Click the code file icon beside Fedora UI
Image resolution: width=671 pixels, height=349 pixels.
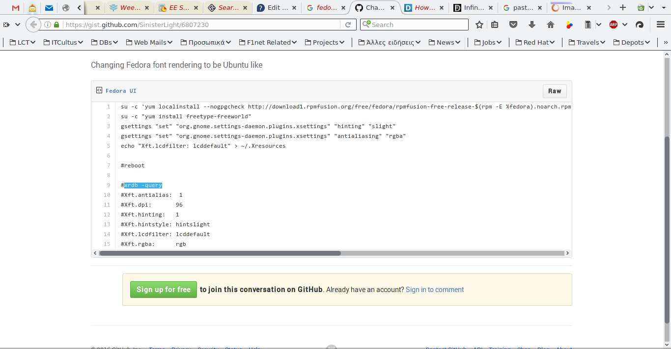99,90
